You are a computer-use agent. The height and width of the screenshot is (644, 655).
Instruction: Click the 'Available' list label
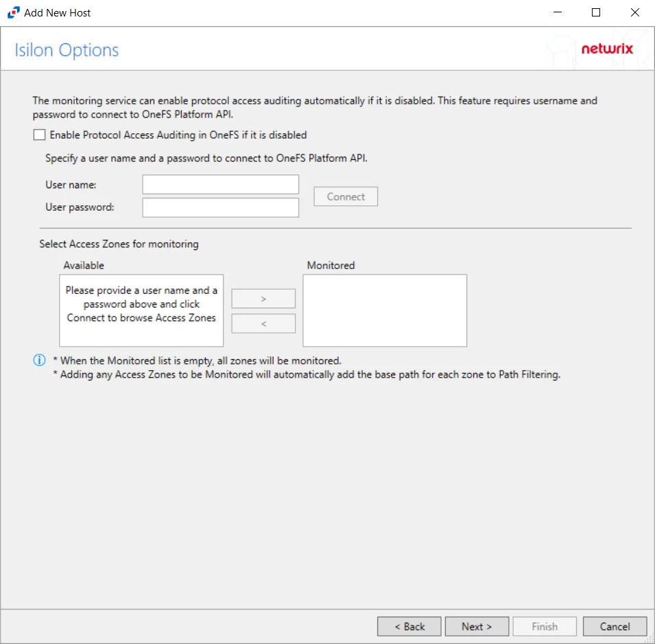(x=84, y=266)
